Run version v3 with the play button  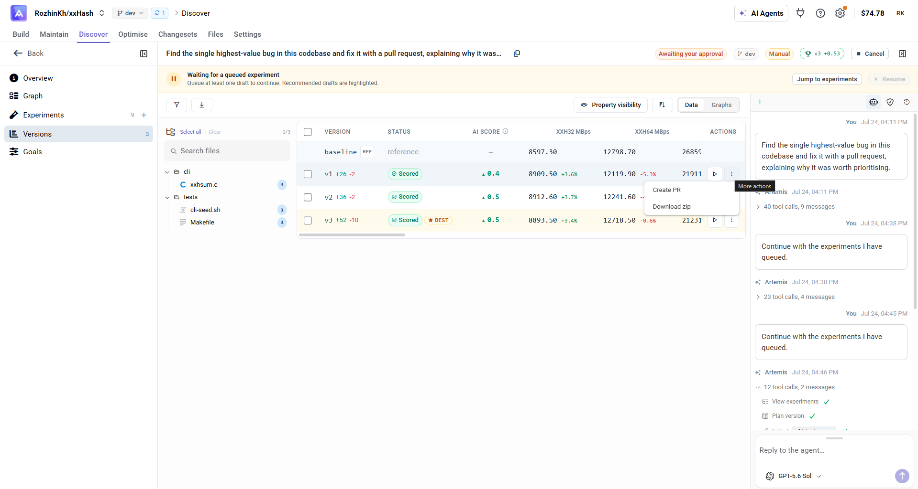tap(715, 220)
